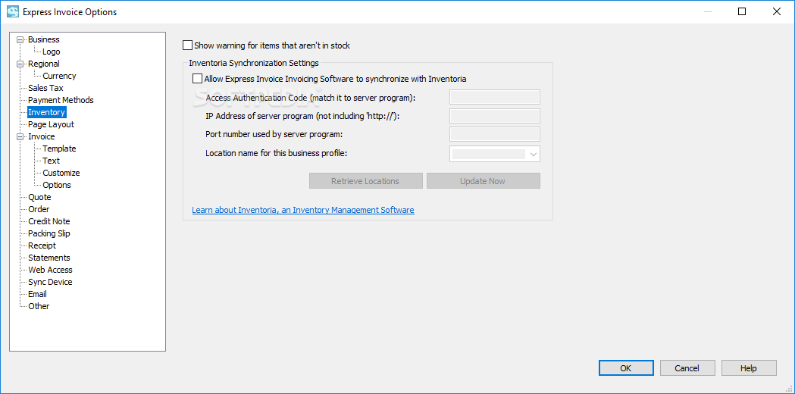The height and width of the screenshot is (394, 795).
Task: Go to the Currency sub-item
Action: click(59, 76)
